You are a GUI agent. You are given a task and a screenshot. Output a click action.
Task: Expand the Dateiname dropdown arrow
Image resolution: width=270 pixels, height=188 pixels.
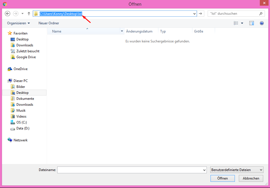pyautogui.click(x=204, y=170)
